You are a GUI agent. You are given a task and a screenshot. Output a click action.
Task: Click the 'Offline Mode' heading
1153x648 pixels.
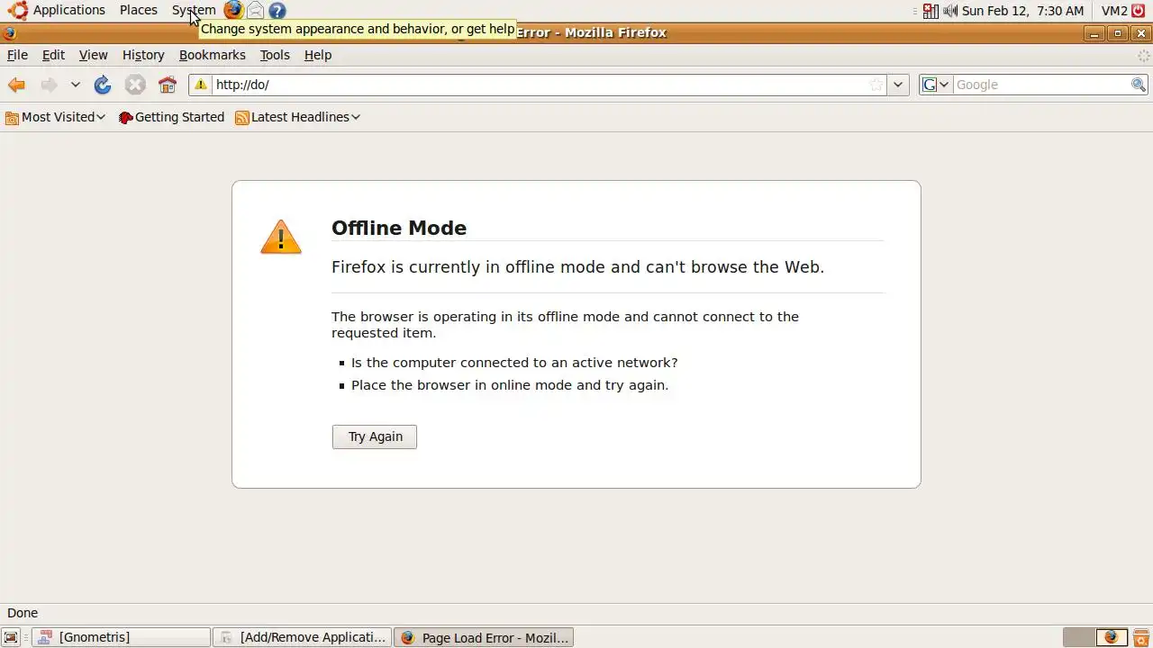pyautogui.click(x=399, y=228)
